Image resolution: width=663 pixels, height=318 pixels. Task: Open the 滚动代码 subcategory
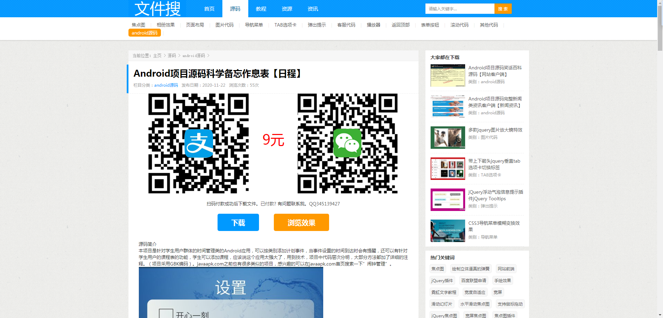(460, 25)
